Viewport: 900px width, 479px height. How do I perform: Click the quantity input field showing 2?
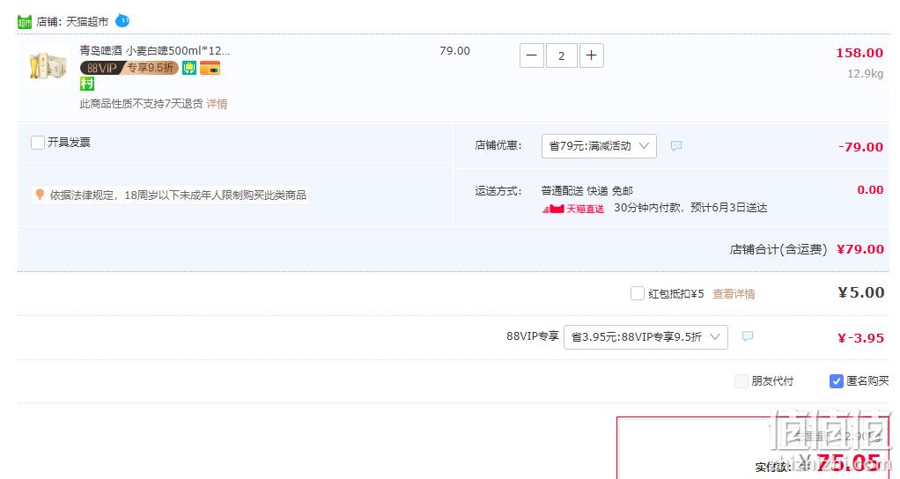click(x=561, y=55)
